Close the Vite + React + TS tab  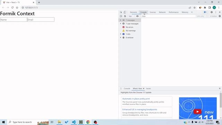pyautogui.click(x=33, y=2)
